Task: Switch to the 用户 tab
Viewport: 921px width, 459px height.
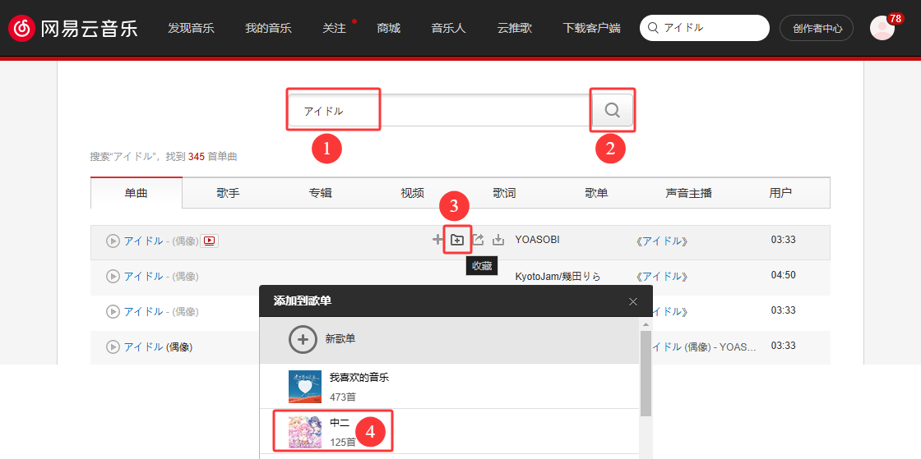Action: coord(780,192)
